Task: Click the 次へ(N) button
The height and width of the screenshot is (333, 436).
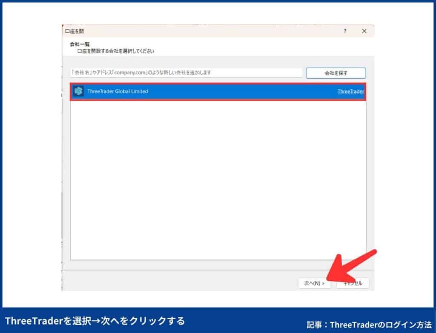Action: 314,283
